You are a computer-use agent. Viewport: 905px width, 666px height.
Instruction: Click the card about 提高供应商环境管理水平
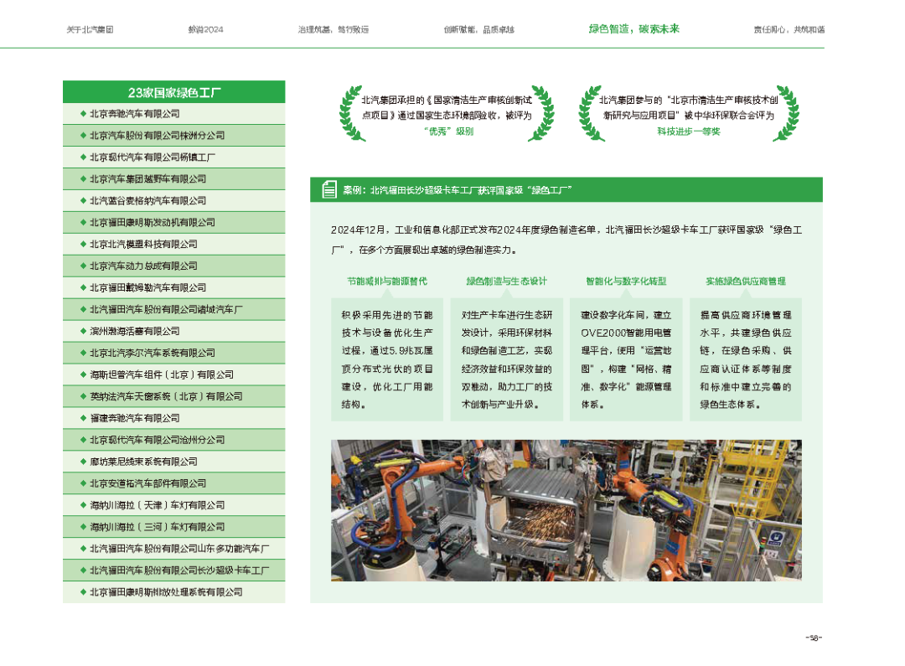[746, 359]
